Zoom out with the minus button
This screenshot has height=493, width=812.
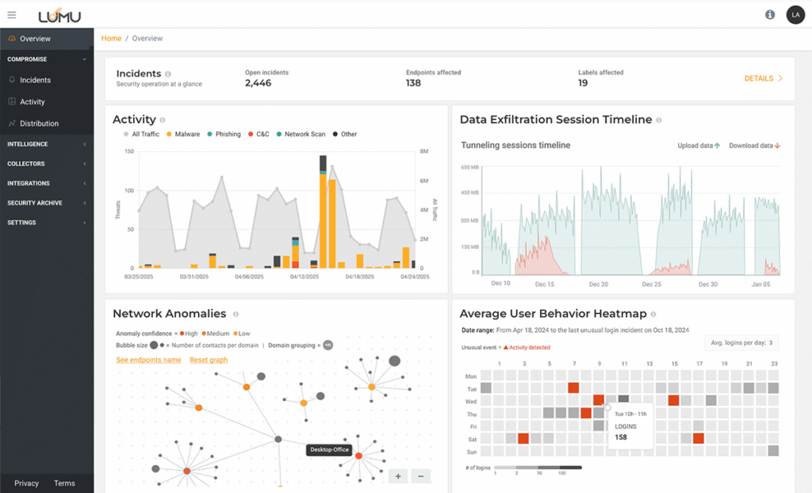[421, 476]
